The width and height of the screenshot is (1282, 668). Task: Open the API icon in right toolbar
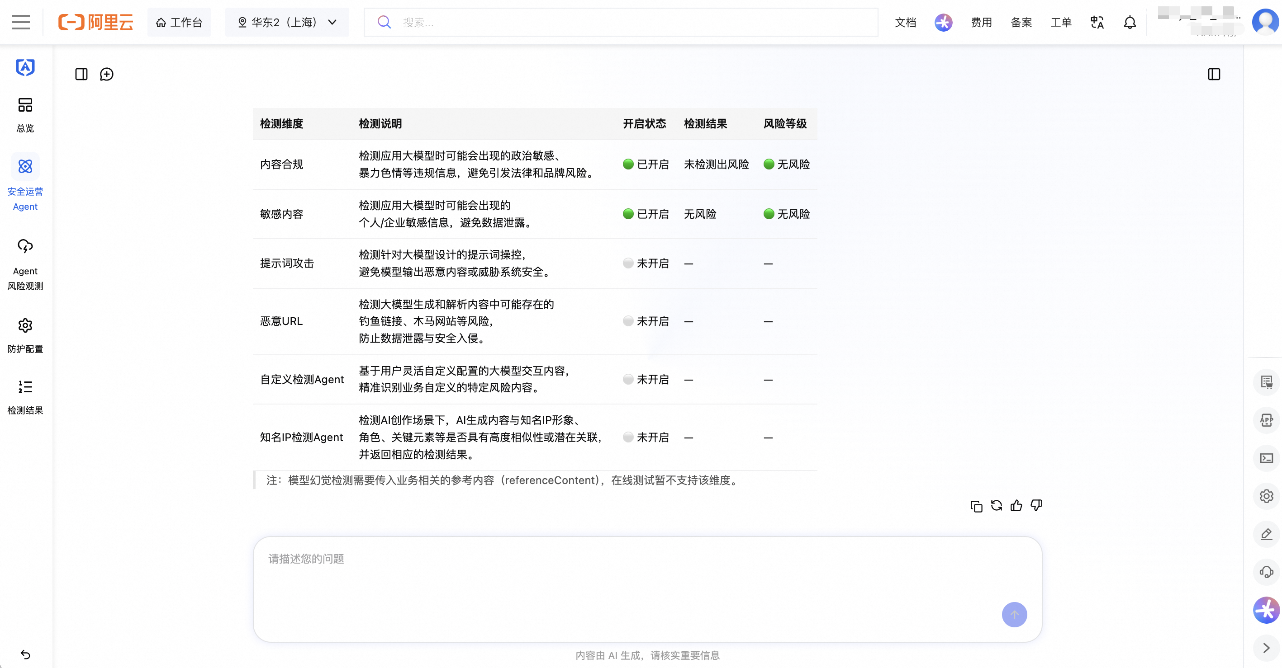[x=1266, y=420]
